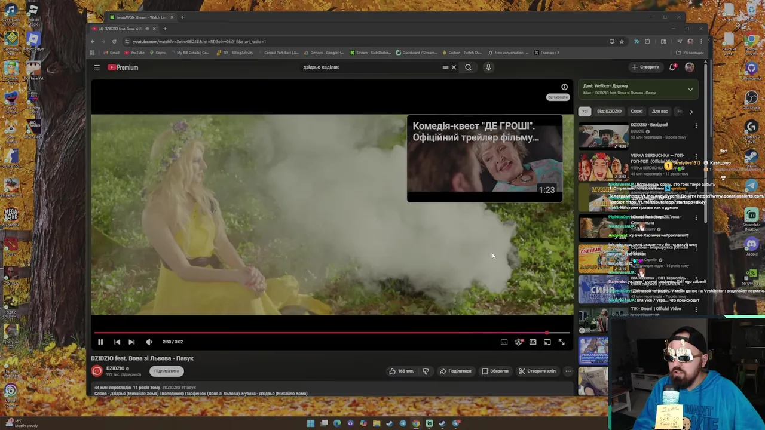Image resolution: width=765 pixels, height=430 pixels.
Task: Reload the page in Chrome
Action: tap(114, 42)
